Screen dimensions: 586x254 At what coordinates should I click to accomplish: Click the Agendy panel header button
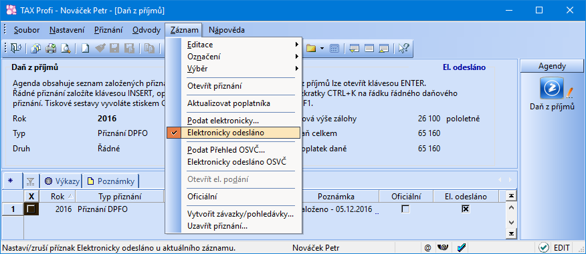(552, 66)
